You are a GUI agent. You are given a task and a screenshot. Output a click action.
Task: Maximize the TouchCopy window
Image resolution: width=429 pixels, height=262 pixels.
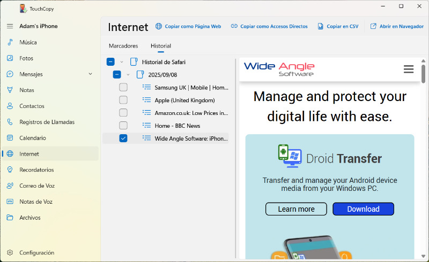click(x=401, y=6)
